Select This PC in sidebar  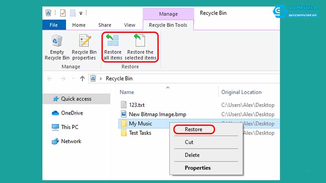[x=69, y=127]
